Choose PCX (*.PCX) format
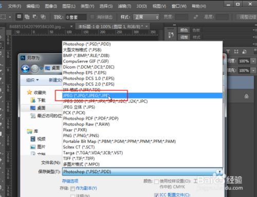Screen dimensions: 257x197 click(142, 112)
